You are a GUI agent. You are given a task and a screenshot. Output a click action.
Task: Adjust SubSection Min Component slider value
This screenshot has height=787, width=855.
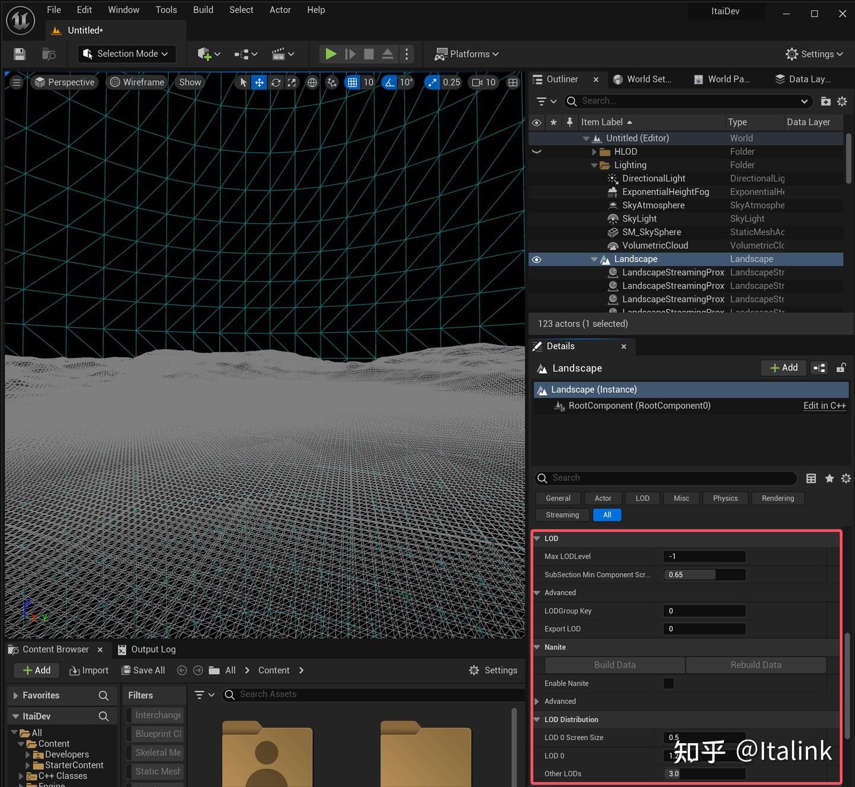point(704,575)
